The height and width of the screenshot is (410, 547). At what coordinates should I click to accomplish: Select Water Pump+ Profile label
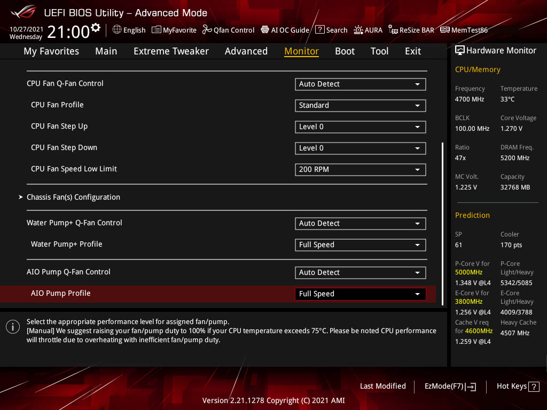point(67,244)
